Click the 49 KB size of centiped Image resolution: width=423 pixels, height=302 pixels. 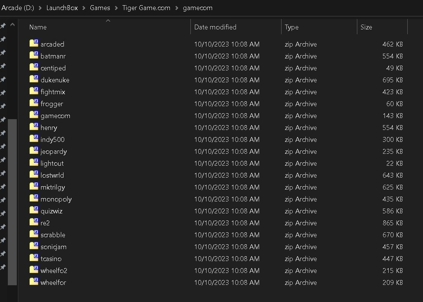coord(394,68)
